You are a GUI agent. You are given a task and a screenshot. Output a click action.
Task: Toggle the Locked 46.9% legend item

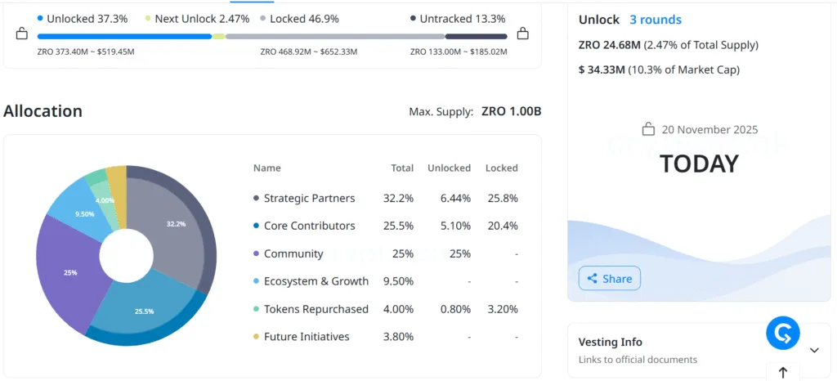click(x=299, y=18)
